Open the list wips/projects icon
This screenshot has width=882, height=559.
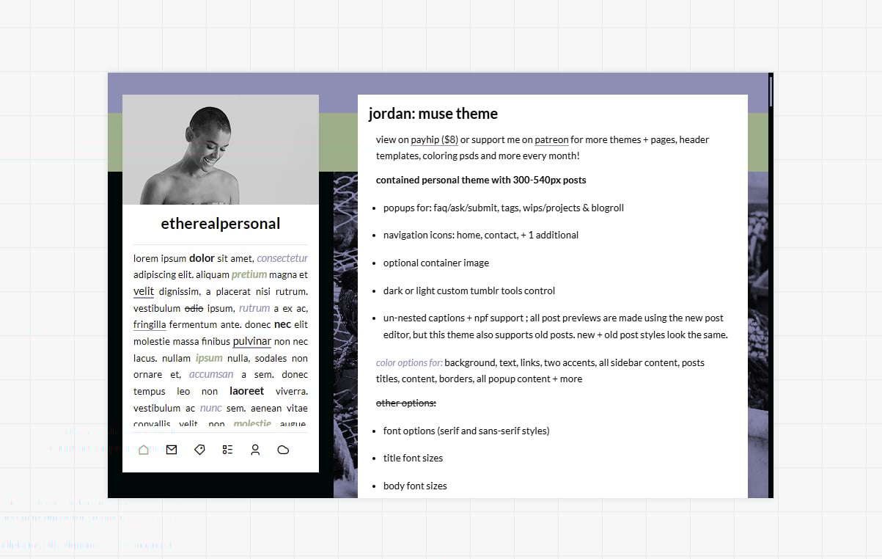point(227,450)
